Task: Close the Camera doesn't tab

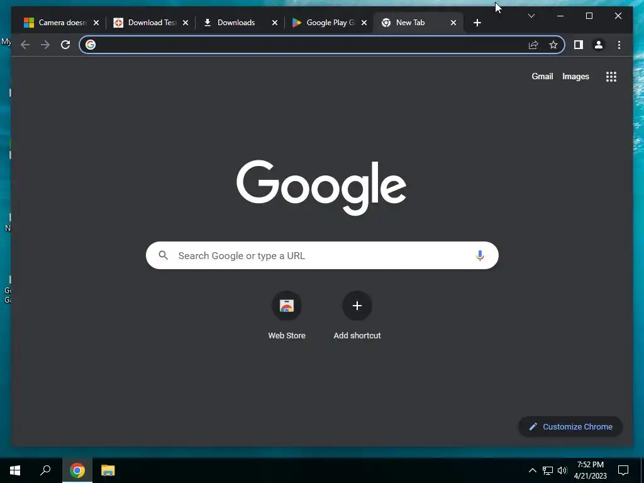Action: [x=96, y=23]
